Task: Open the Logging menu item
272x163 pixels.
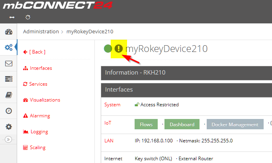Action: coord(35,132)
